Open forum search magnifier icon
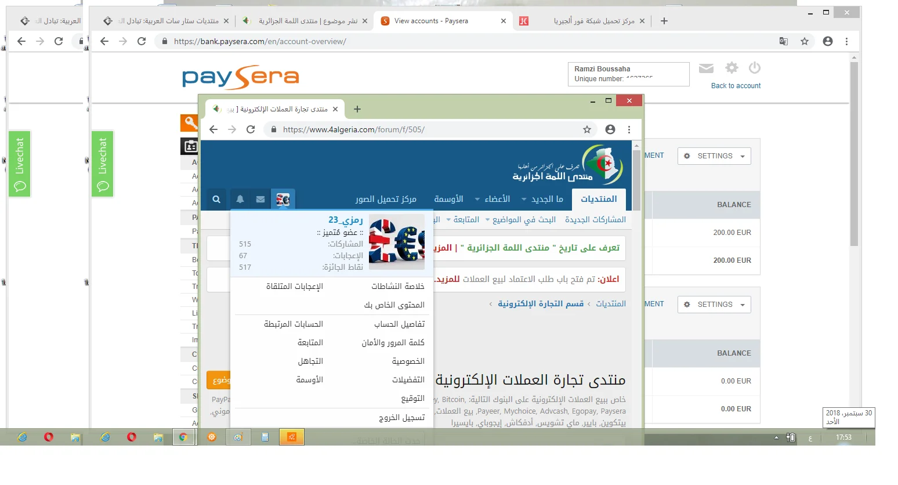 pos(216,199)
